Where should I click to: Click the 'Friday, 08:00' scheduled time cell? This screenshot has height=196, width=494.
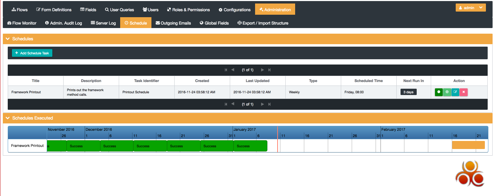tap(369, 92)
